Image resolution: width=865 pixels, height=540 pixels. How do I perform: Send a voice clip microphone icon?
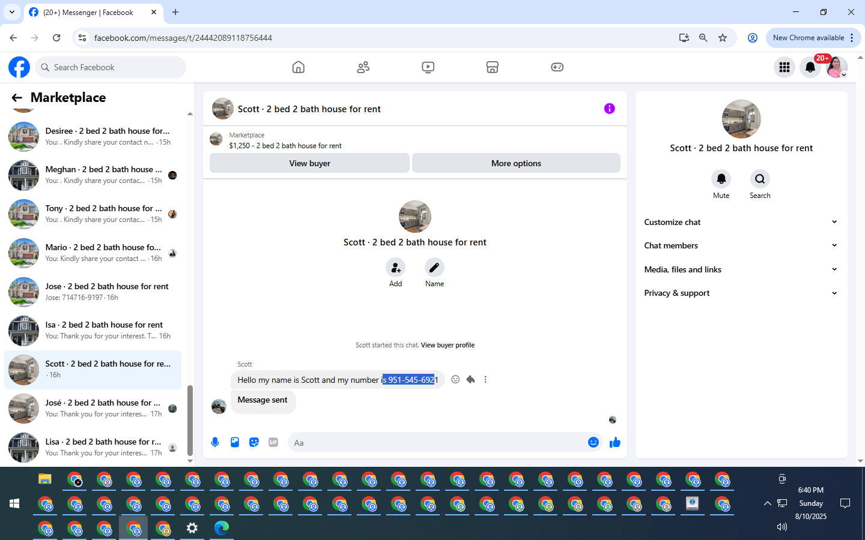point(215,442)
